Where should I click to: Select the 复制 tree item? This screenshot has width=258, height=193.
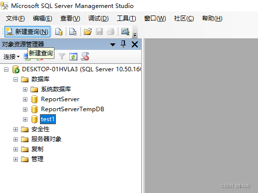click(x=37, y=149)
